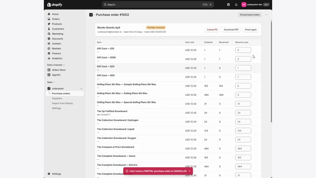Click the Cancel PO button

[212, 30]
